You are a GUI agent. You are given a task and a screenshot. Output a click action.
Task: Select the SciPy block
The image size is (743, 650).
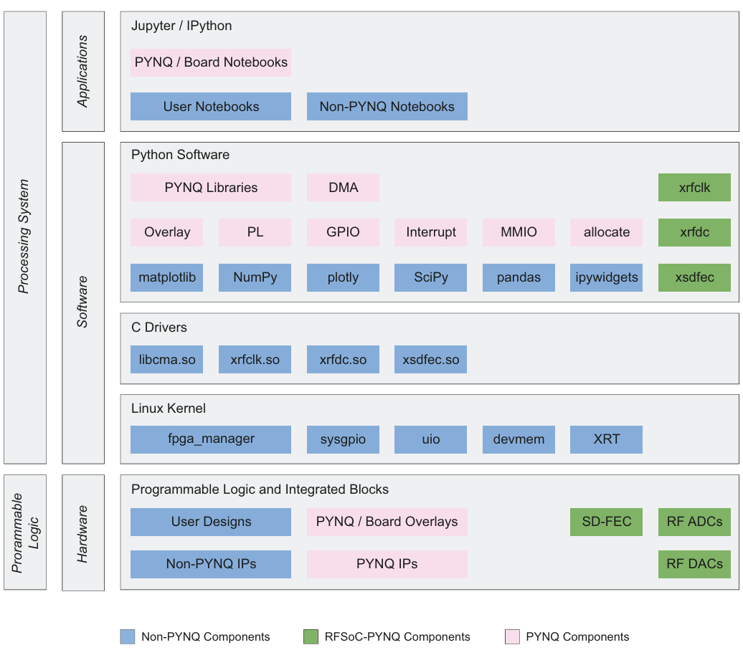[x=431, y=277]
